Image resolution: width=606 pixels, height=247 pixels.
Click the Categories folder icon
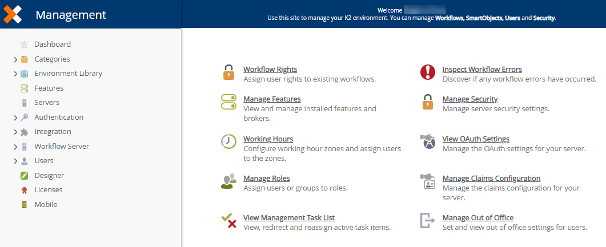click(25, 59)
